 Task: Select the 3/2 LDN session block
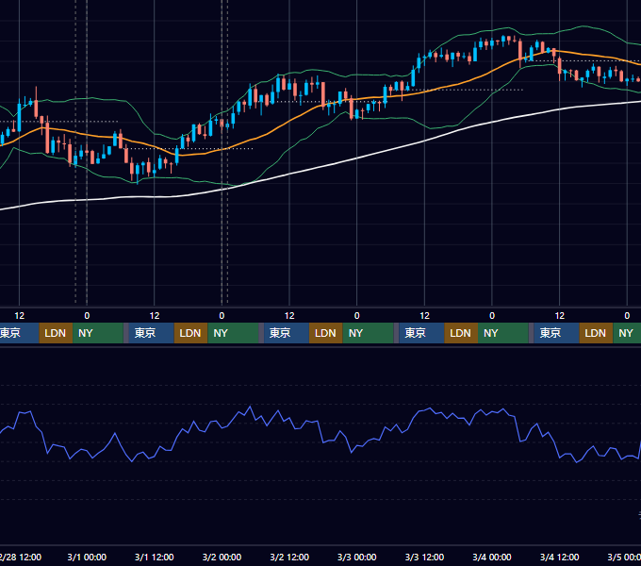pos(326,333)
